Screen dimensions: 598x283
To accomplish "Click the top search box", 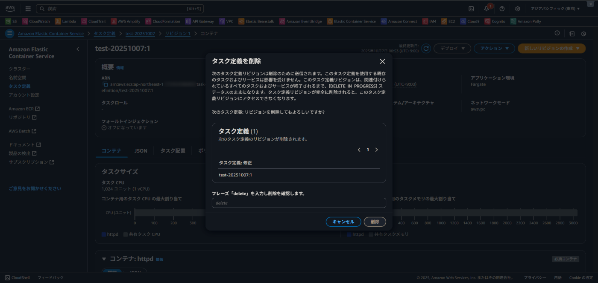I will [120, 9].
